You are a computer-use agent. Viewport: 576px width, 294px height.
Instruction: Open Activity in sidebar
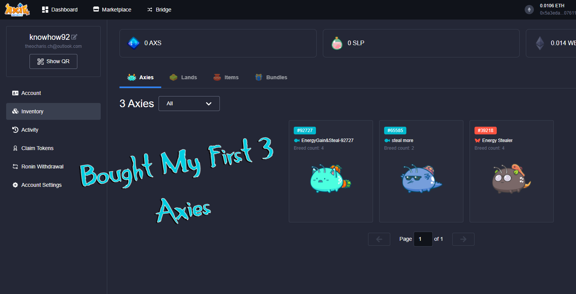(x=53, y=130)
